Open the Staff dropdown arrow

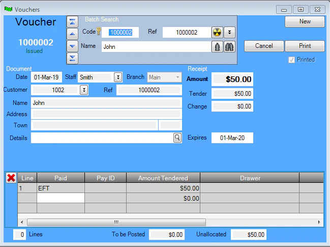coord(118,77)
